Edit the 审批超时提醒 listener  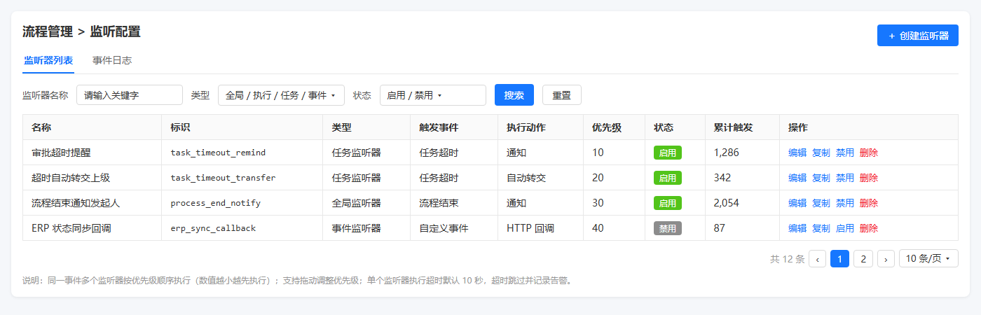coord(797,153)
